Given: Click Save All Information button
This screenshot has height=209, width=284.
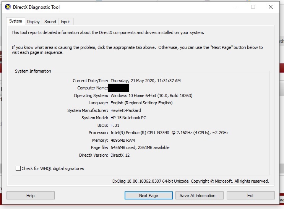Looking at the screenshot, I should (199, 196).
